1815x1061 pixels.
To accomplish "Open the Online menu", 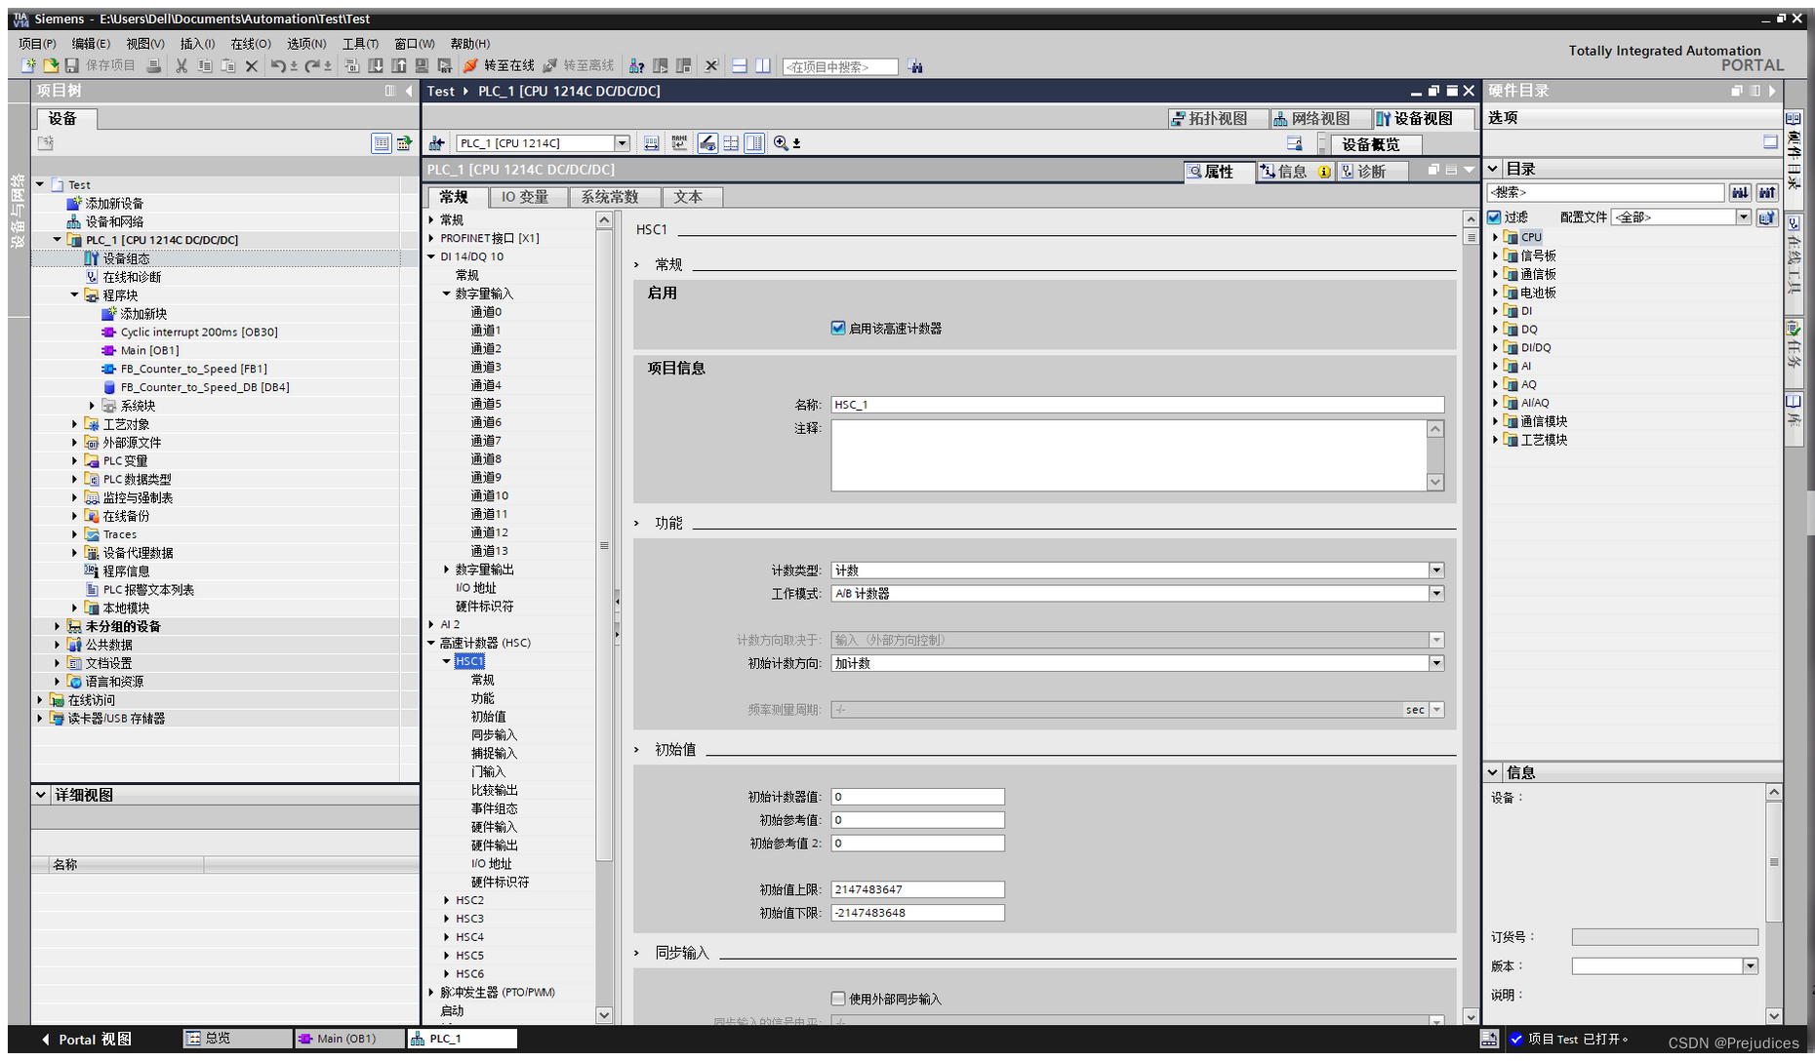I will (251, 44).
